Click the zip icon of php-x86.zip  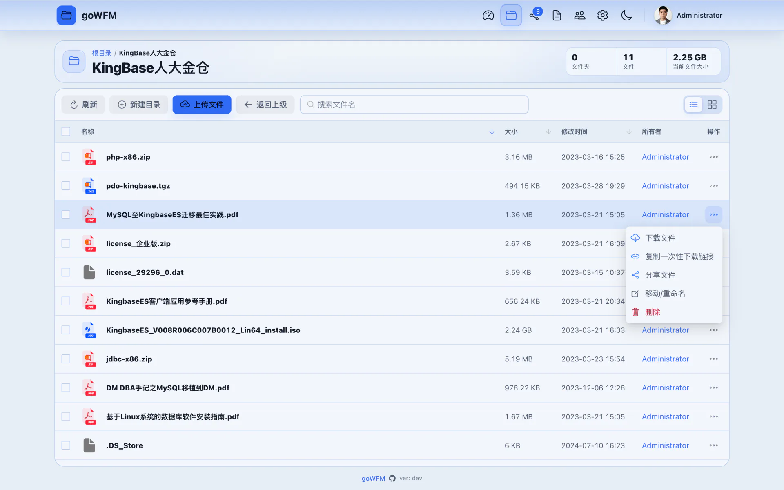pyautogui.click(x=89, y=157)
